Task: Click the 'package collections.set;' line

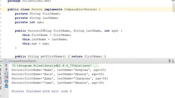Action: (x=29, y=1)
